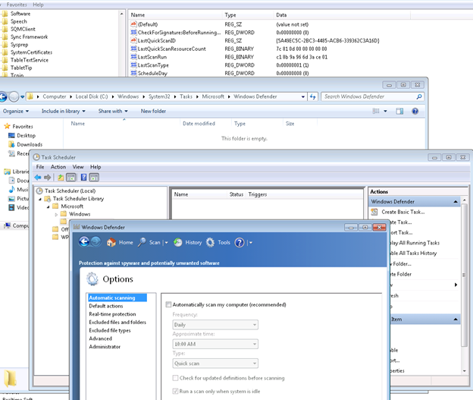Click Task Scheduler back arrow toolbar icon
Viewport: 473px width, 400px height.
tap(38, 178)
